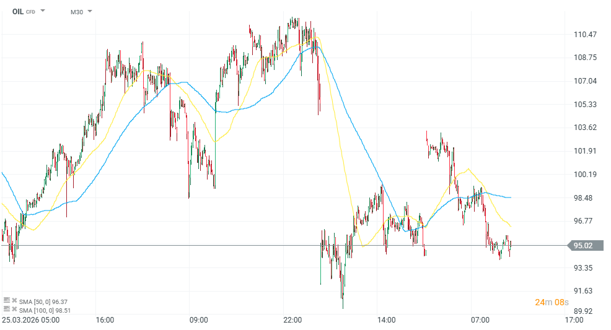Open SMA 50 indicator settings icon
611x330 pixels.
click(x=7, y=301)
